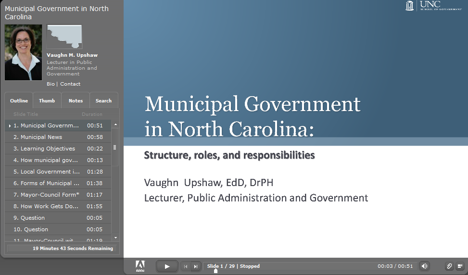The width and height of the screenshot is (468, 275).
Task: Click the Adobe logo icon
Action: pyautogui.click(x=140, y=266)
